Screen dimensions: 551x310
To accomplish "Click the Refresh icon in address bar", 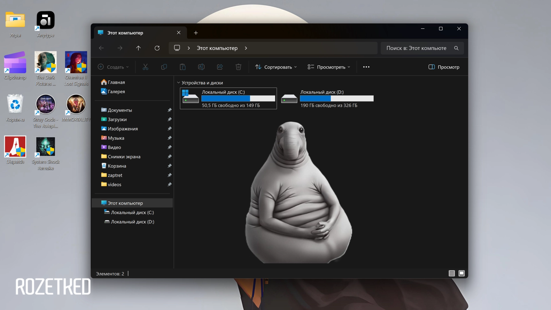I will [x=157, y=48].
